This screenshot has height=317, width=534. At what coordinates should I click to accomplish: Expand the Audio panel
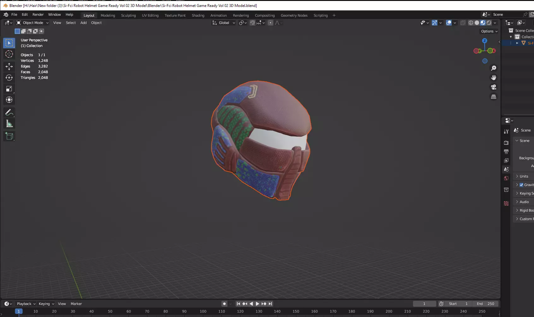(524, 202)
